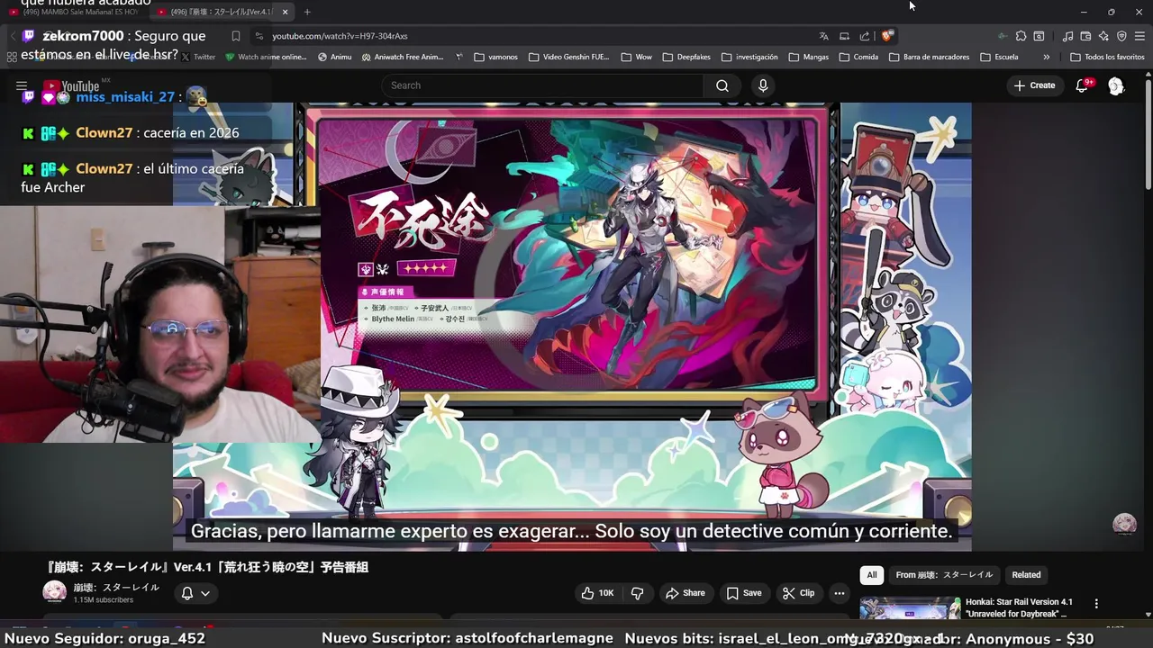Open the 崩壊：スターレイル channel name link

116,588
